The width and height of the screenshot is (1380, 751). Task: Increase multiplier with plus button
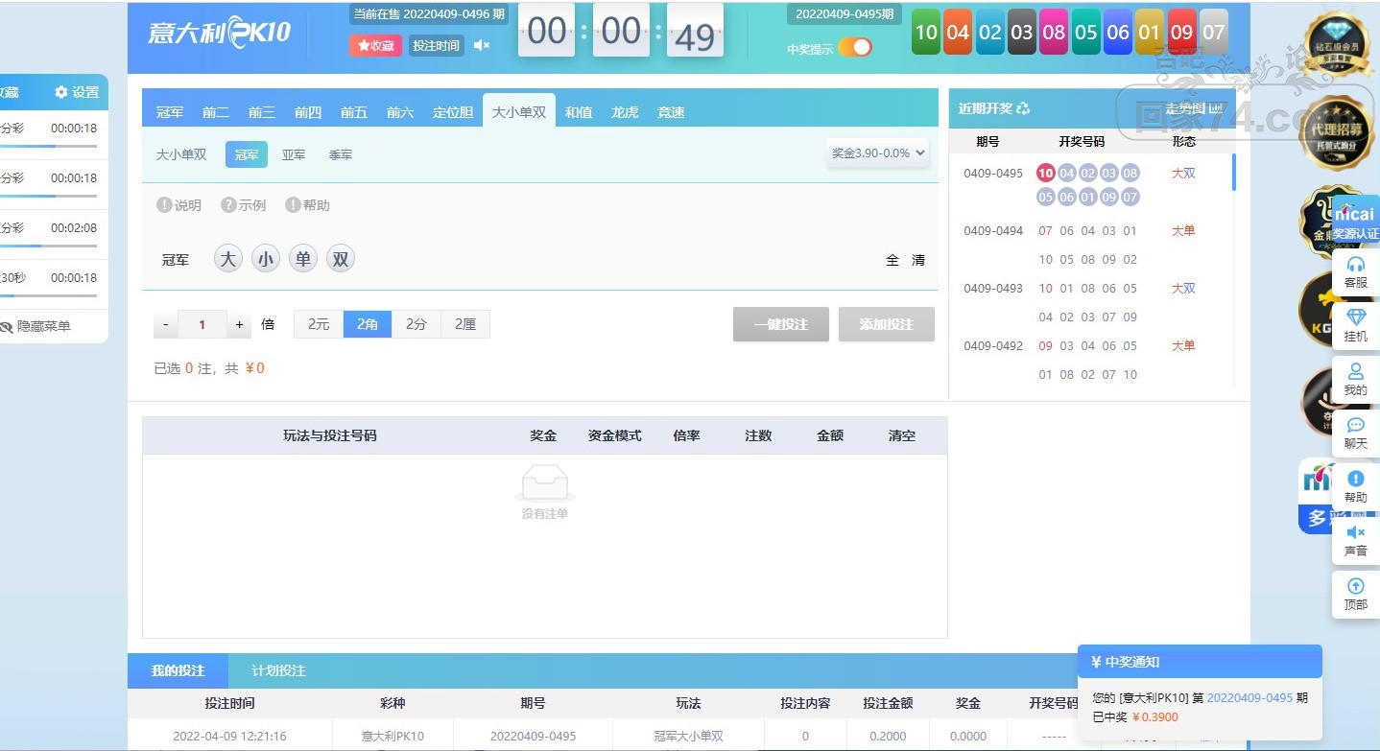tap(240, 324)
